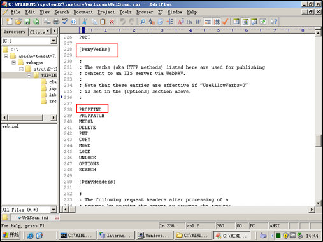Image resolution: width=323 pixels, height=242 pixels.
Task: Open the Hex viewer (Hx) icon
Action: click(x=189, y=22)
